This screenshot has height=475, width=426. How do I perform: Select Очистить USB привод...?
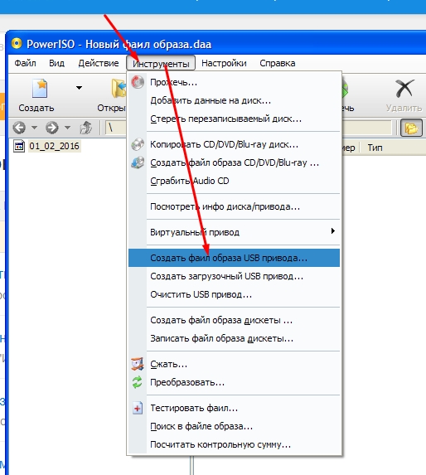[x=234, y=294]
